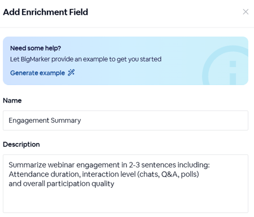Click the word Summarize in the description
The height and width of the screenshot is (217, 254).
coord(27,165)
